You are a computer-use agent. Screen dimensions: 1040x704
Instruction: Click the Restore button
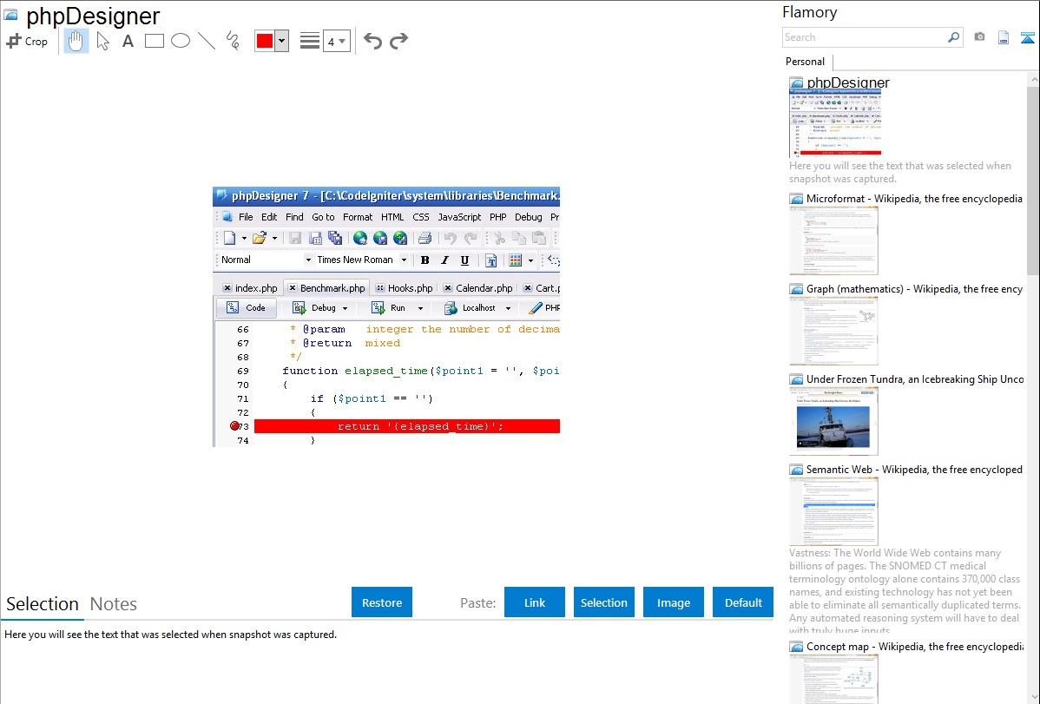pyautogui.click(x=382, y=602)
